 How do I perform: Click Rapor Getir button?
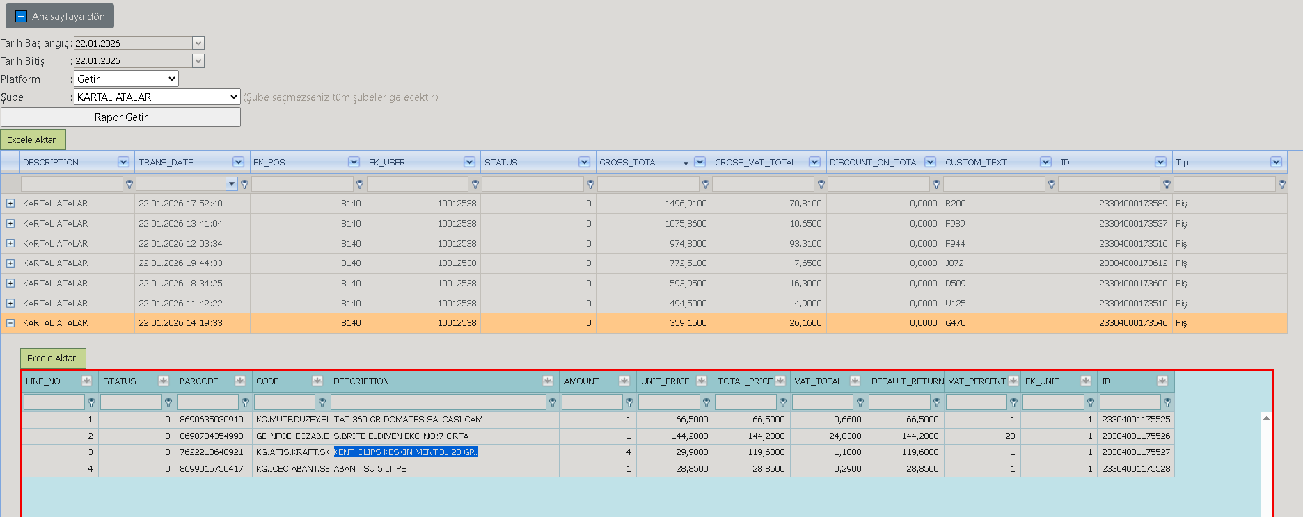click(x=120, y=117)
